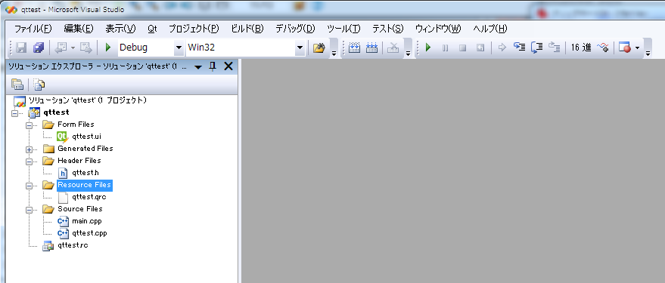Click the Break All pause icon
The width and height of the screenshot is (665, 283).
[446, 48]
